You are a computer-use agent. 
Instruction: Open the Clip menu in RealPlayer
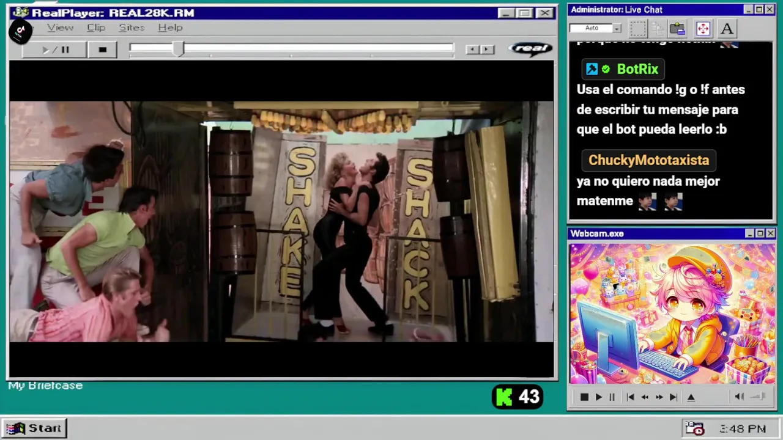click(x=96, y=28)
